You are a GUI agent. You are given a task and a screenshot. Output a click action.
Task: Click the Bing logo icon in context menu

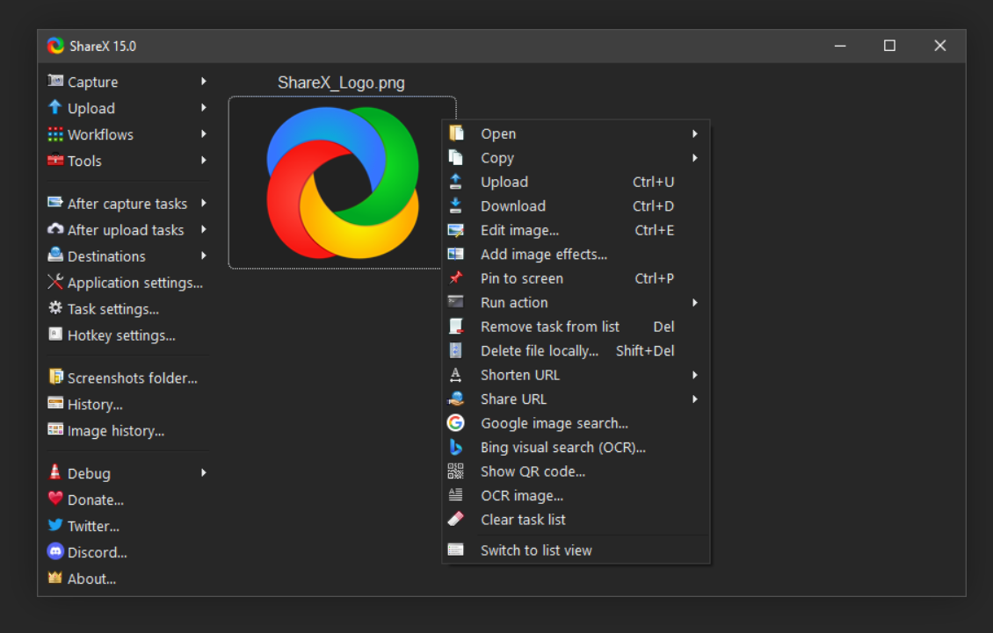tap(455, 447)
